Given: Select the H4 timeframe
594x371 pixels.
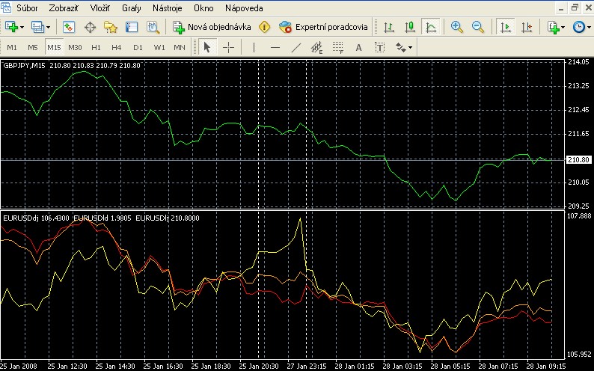Looking at the screenshot, I should click(x=117, y=47).
